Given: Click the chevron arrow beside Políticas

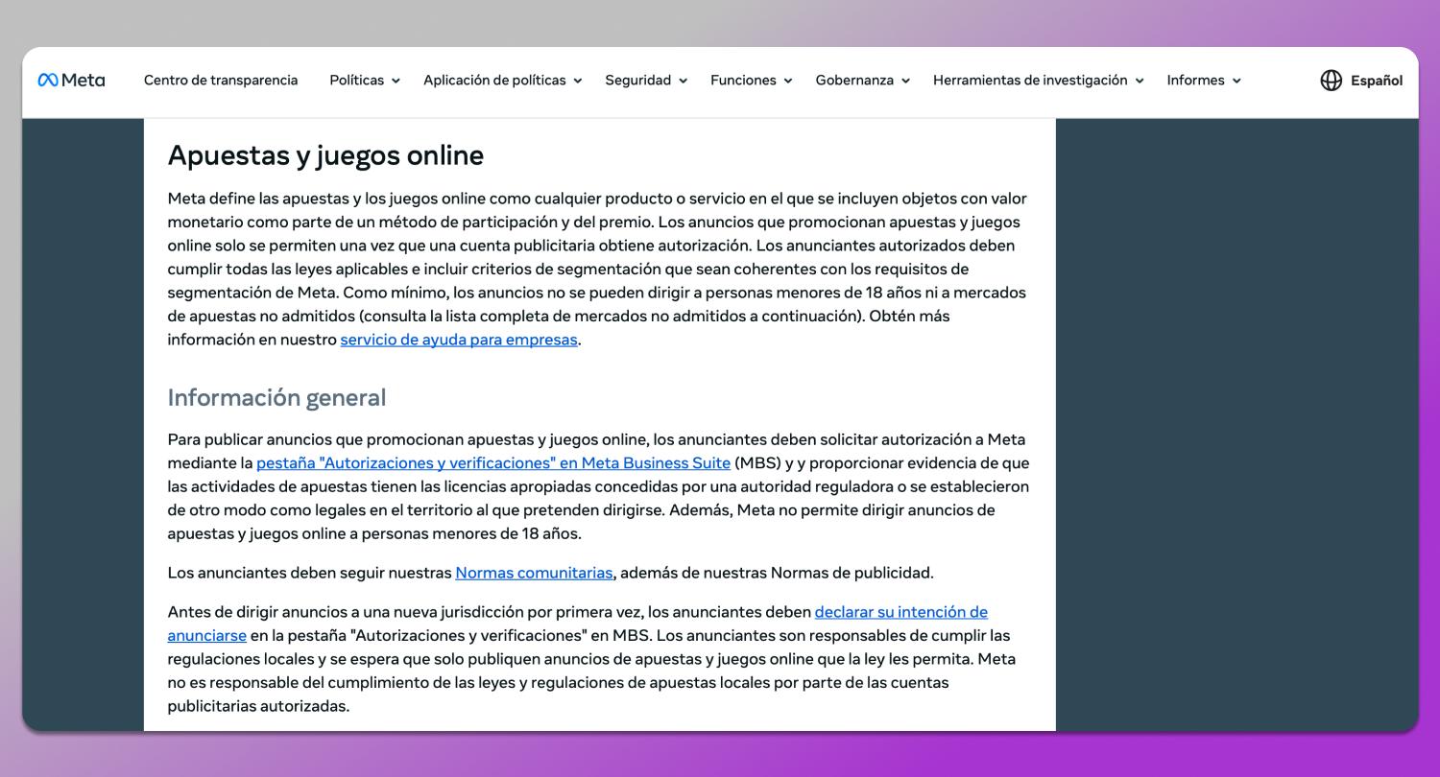Looking at the screenshot, I should [396, 82].
